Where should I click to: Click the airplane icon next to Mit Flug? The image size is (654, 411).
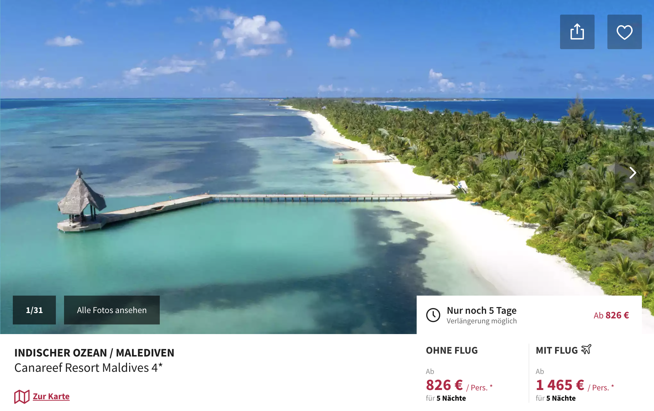[586, 349]
